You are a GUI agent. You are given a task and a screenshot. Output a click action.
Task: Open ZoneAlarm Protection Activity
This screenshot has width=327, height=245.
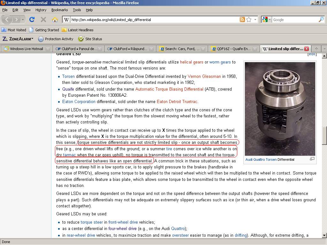click(x=56, y=39)
